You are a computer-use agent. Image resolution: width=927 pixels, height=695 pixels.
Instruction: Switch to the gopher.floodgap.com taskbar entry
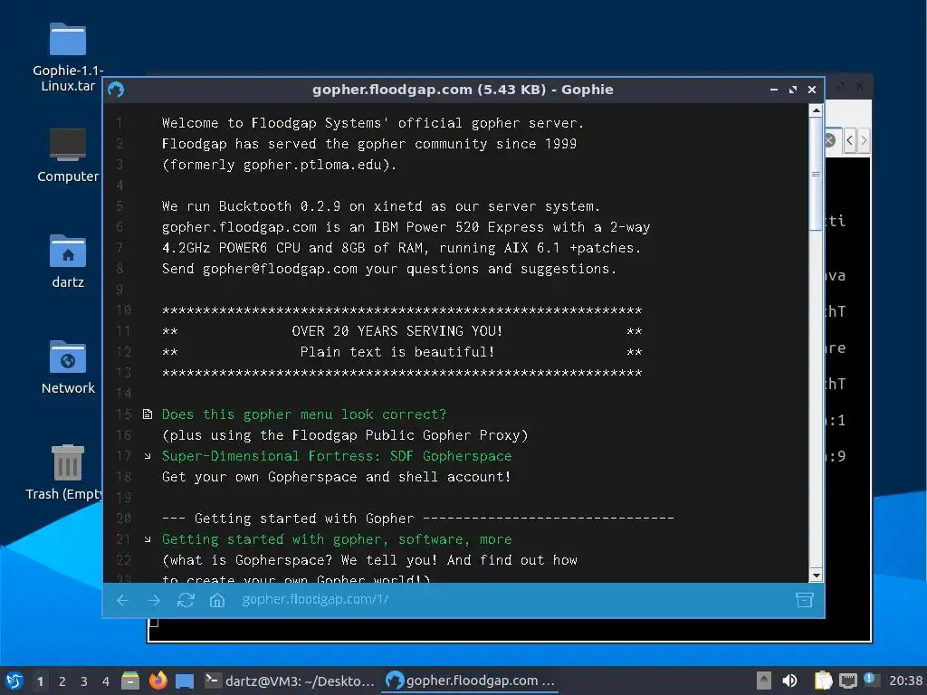(471, 681)
